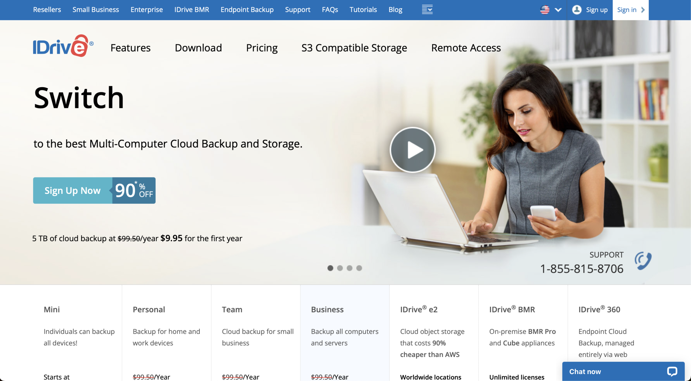Open the hamburger navigation menu

pos(426,9)
